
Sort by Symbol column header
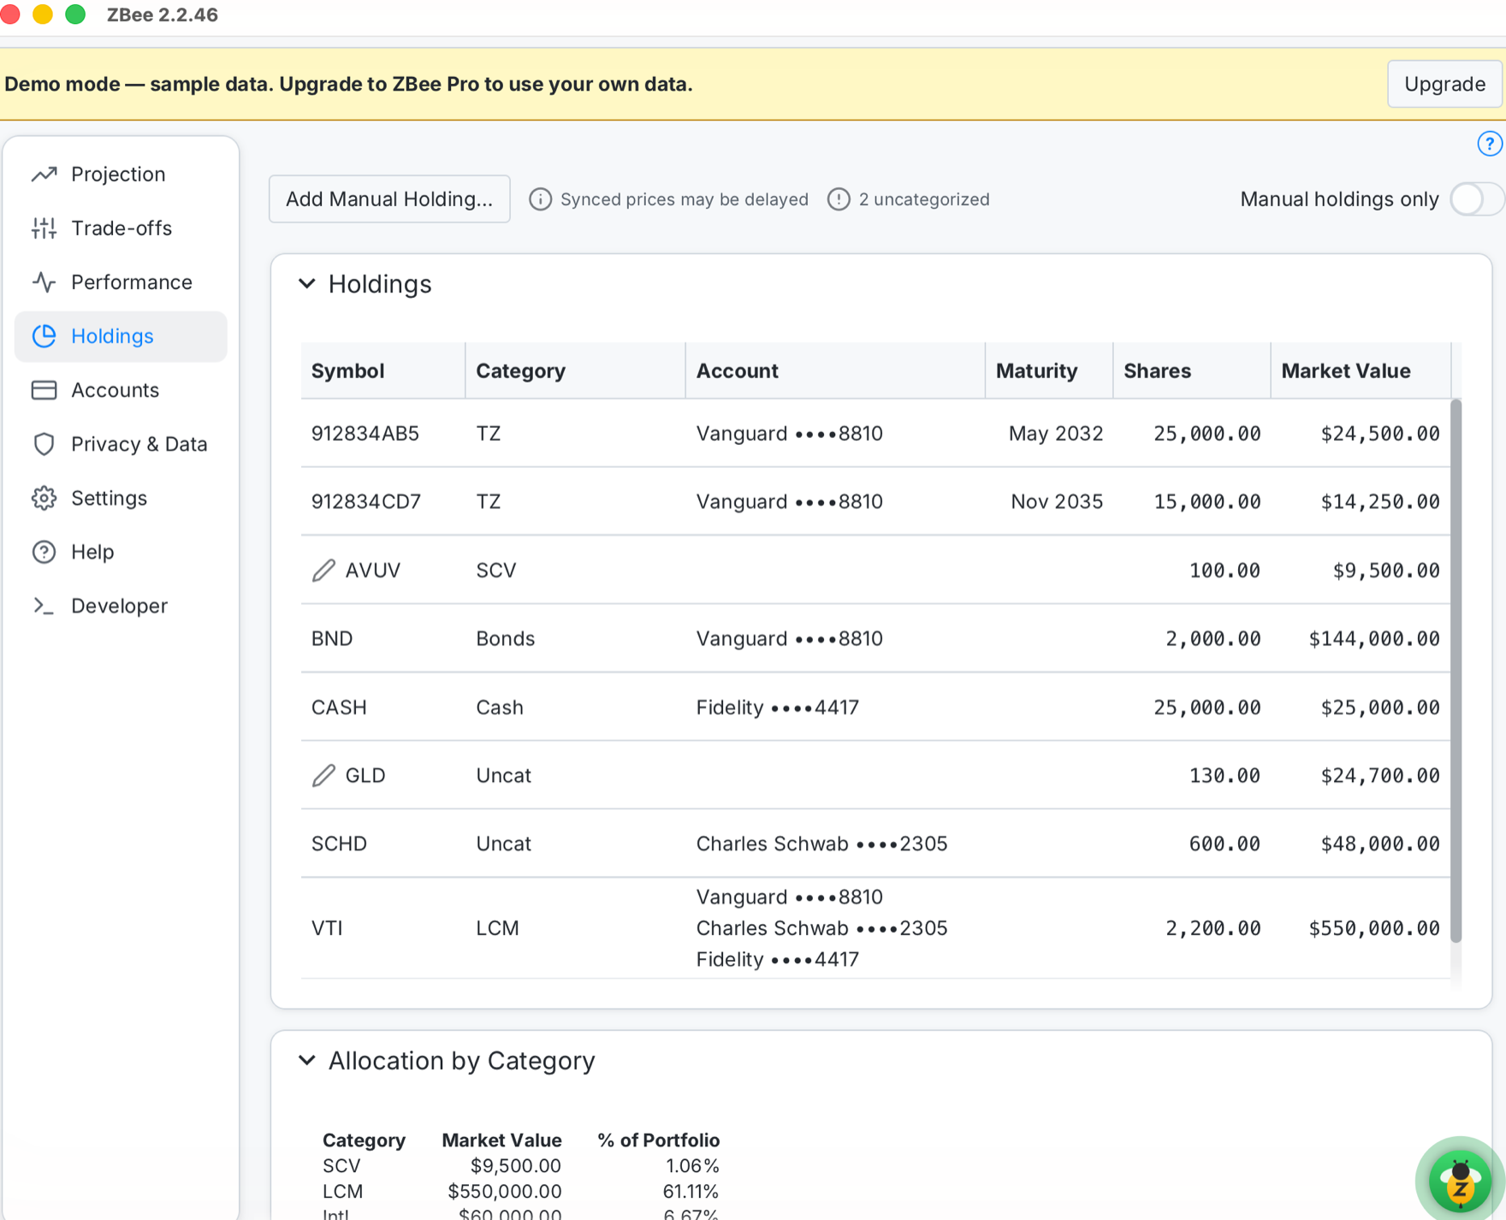tap(382, 370)
